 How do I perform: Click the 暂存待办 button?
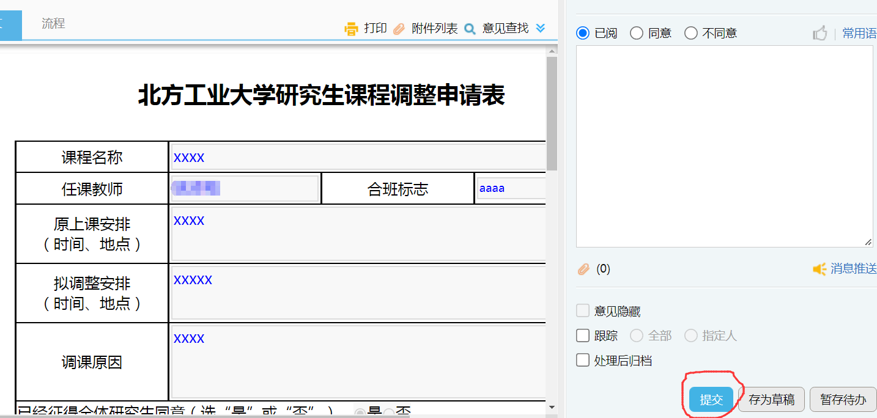coord(843,400)
